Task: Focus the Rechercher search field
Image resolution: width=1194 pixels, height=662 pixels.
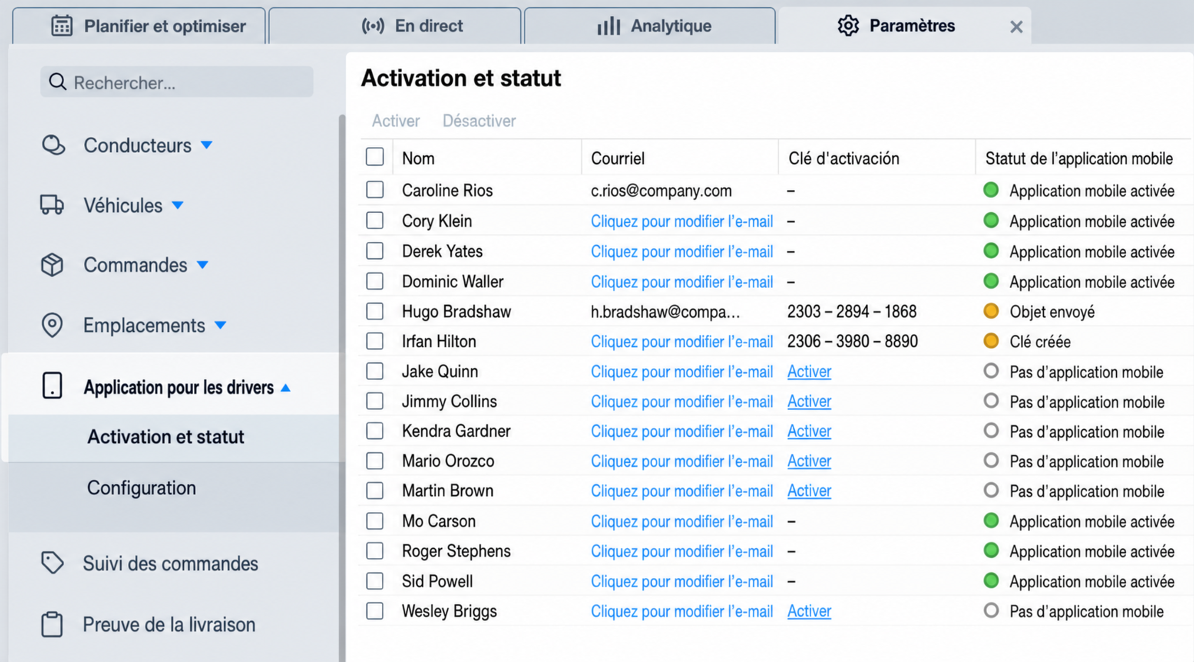Action: 177,82
